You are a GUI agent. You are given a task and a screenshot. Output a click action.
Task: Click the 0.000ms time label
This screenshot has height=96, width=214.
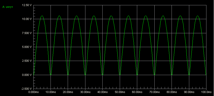point(34,92)
